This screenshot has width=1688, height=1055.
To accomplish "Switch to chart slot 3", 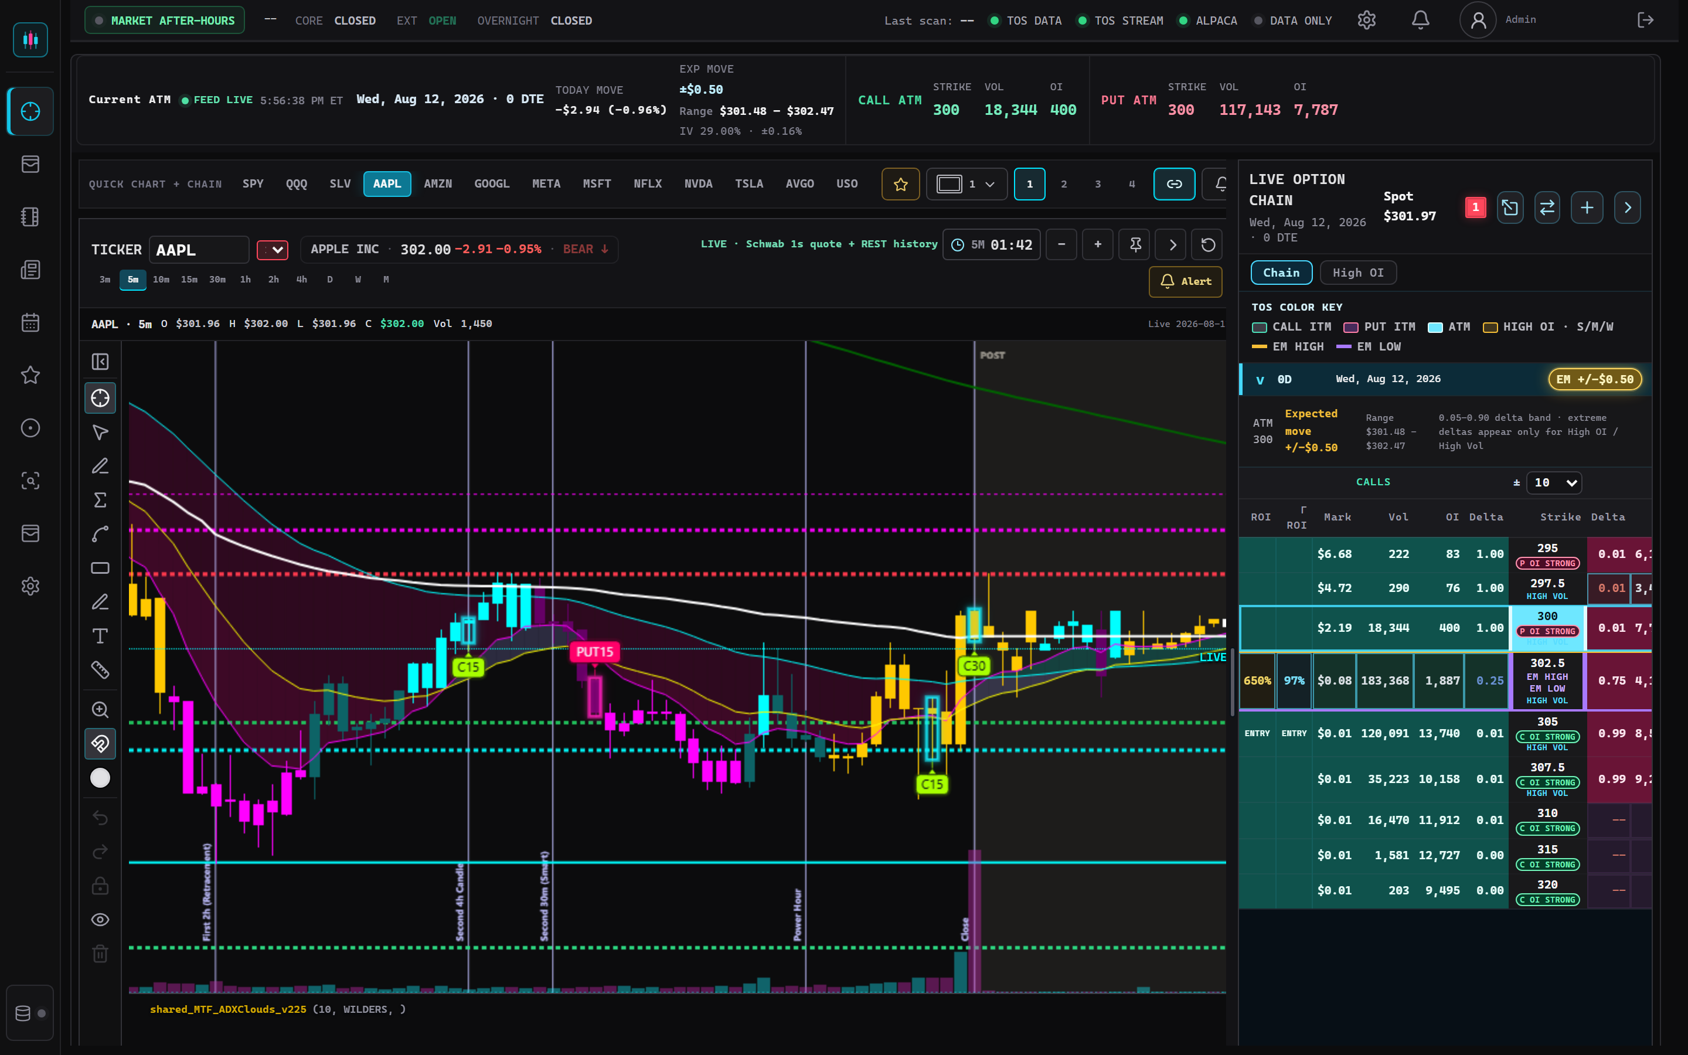I will coord(1097,184).
